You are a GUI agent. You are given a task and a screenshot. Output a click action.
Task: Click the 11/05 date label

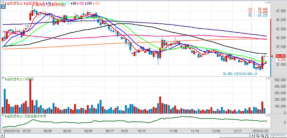point(173,131)
